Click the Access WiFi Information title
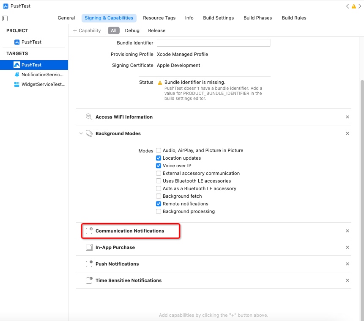 (x=124, y=117)
